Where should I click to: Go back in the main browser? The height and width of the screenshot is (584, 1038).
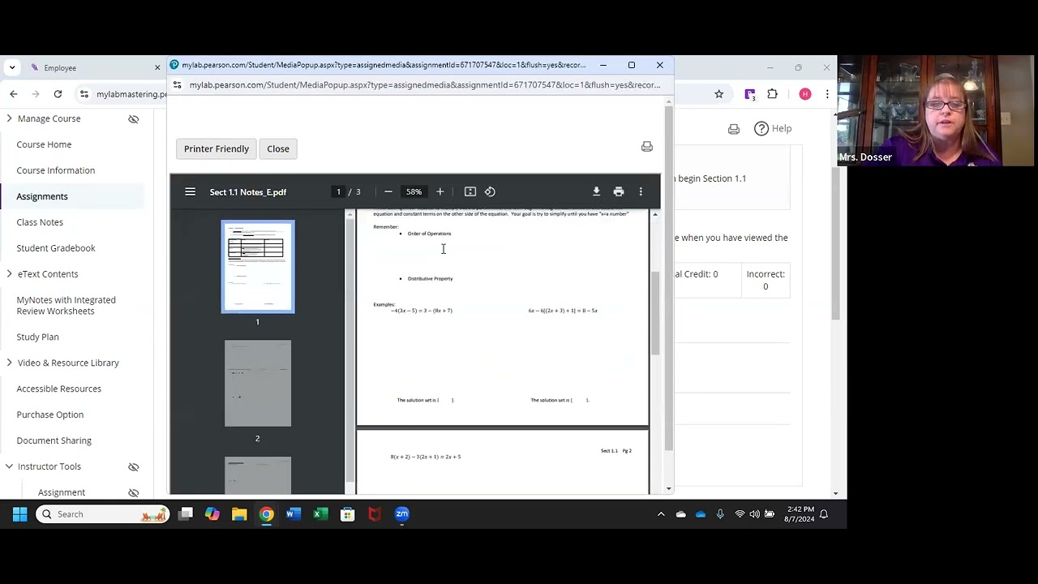pos(14,94)
